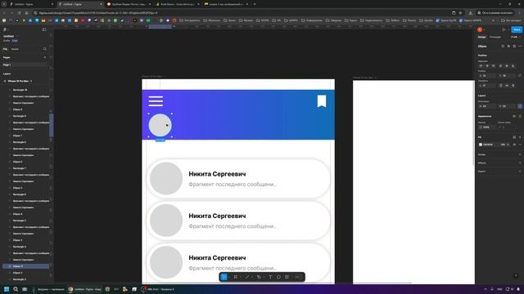Toggle layer visibility eye in Appearance
Image resolution: width=524 pixels, height=294 pixels.
(514, 116)
